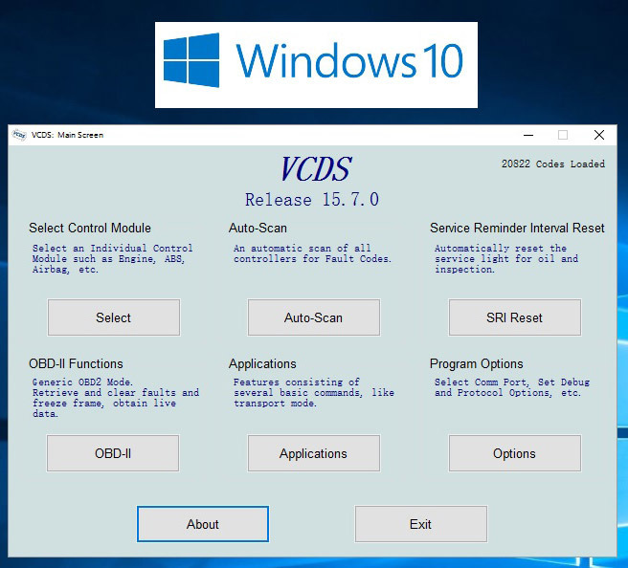
Task: Click the Windows 10 logo banner
Action: click(x=316, y=65)
